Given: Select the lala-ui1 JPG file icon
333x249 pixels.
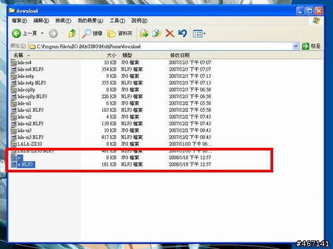Looking at the screenshot, I should pos(14,103).
